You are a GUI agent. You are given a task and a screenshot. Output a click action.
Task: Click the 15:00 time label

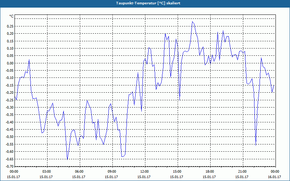(177, 172)
